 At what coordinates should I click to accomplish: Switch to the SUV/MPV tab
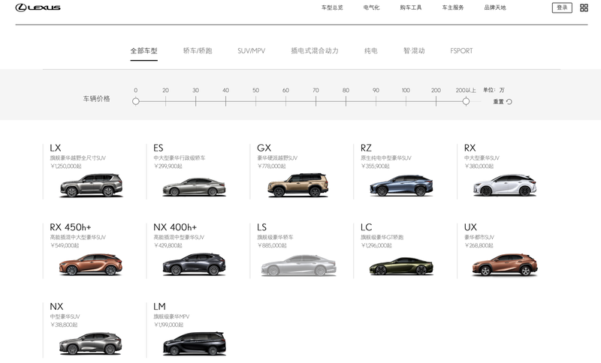[x=252, y=51]
